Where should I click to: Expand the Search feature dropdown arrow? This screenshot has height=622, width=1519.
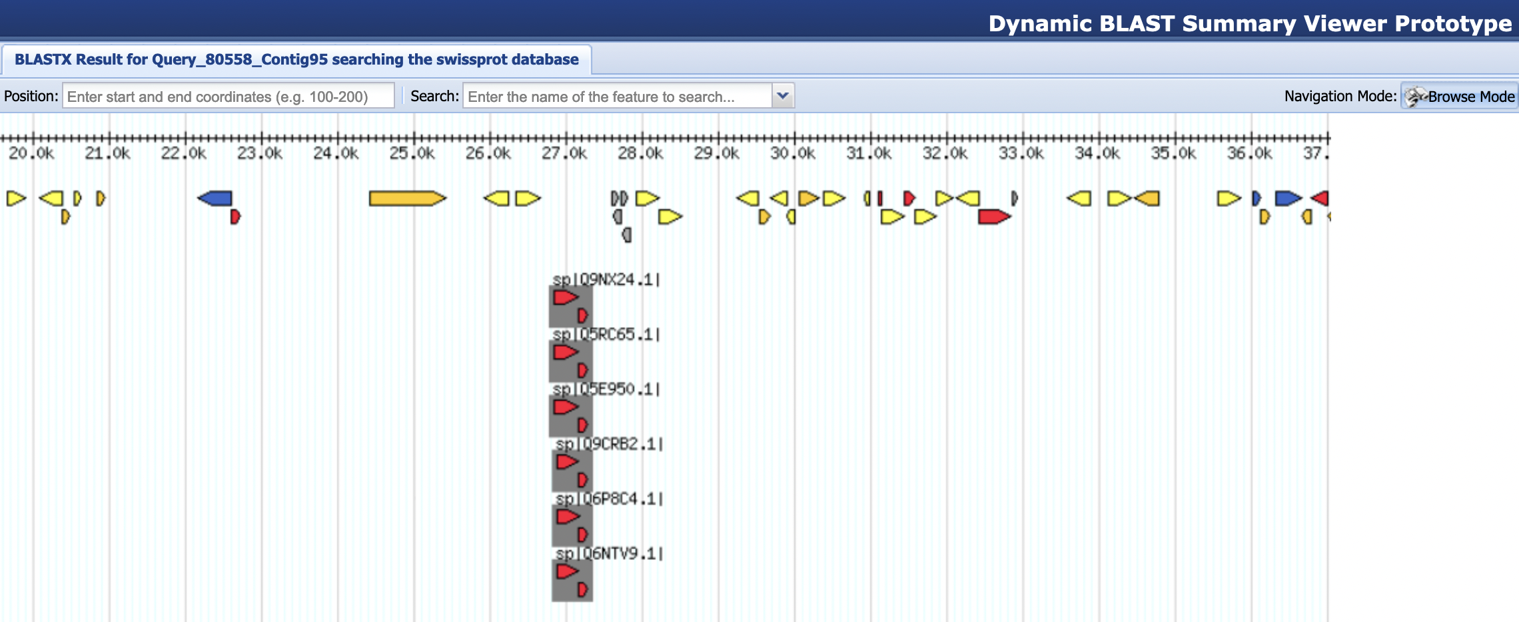point(783,97)
